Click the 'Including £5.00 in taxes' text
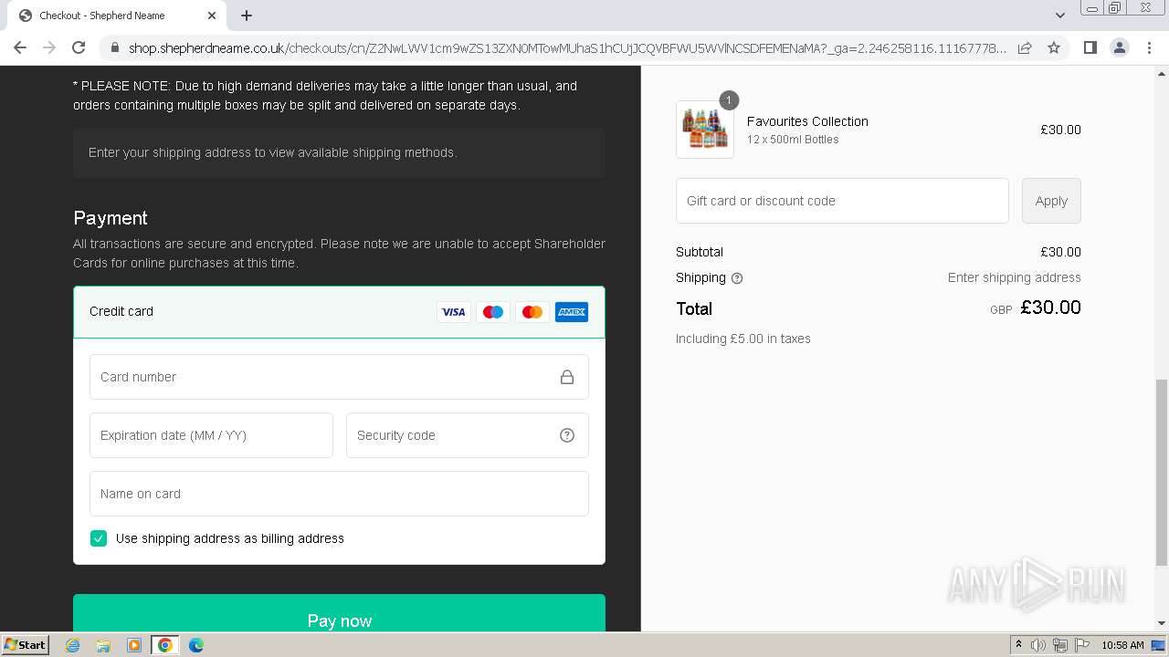1169x657 pixels. pos(743,339)
